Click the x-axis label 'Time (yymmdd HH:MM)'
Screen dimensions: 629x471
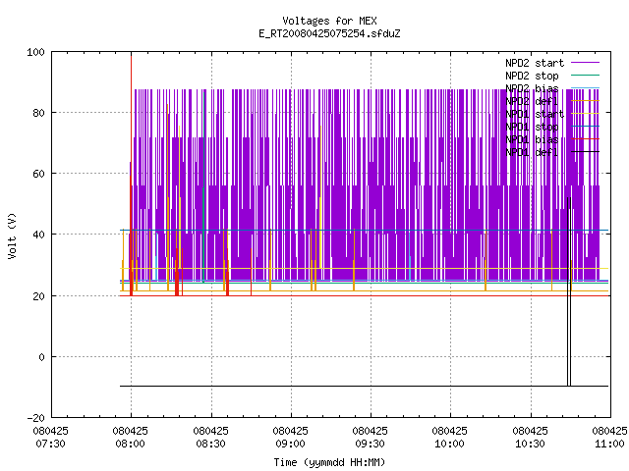[329, 462]
